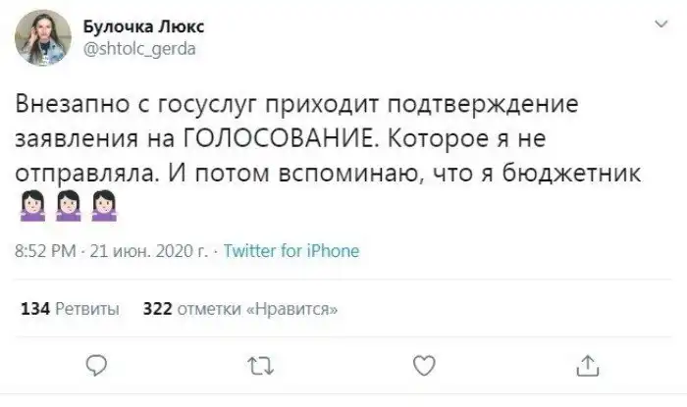Expand the tweet options chevron menu
This screenshot has width=687, height=407.
pos(651,26)
